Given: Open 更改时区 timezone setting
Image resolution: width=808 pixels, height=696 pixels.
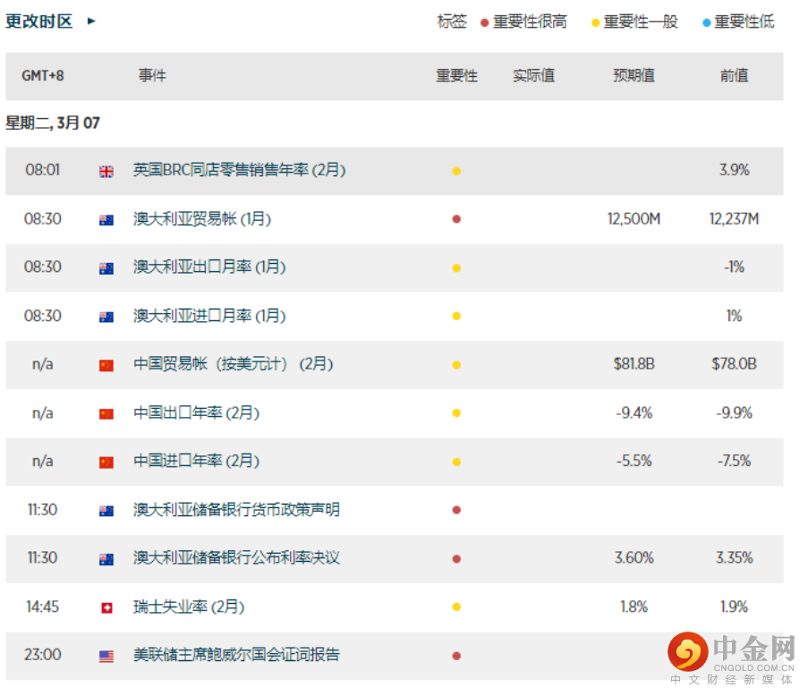Looking at the screenshot, I should click(x=39, y=21).
